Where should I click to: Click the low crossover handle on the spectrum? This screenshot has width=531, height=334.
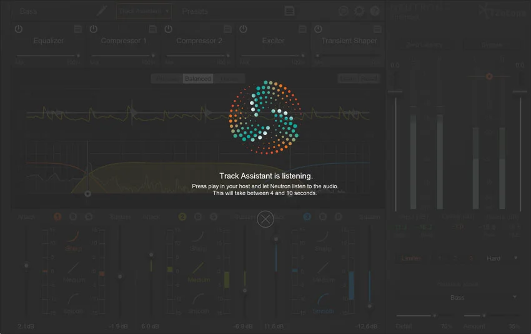tap(87, 194)
